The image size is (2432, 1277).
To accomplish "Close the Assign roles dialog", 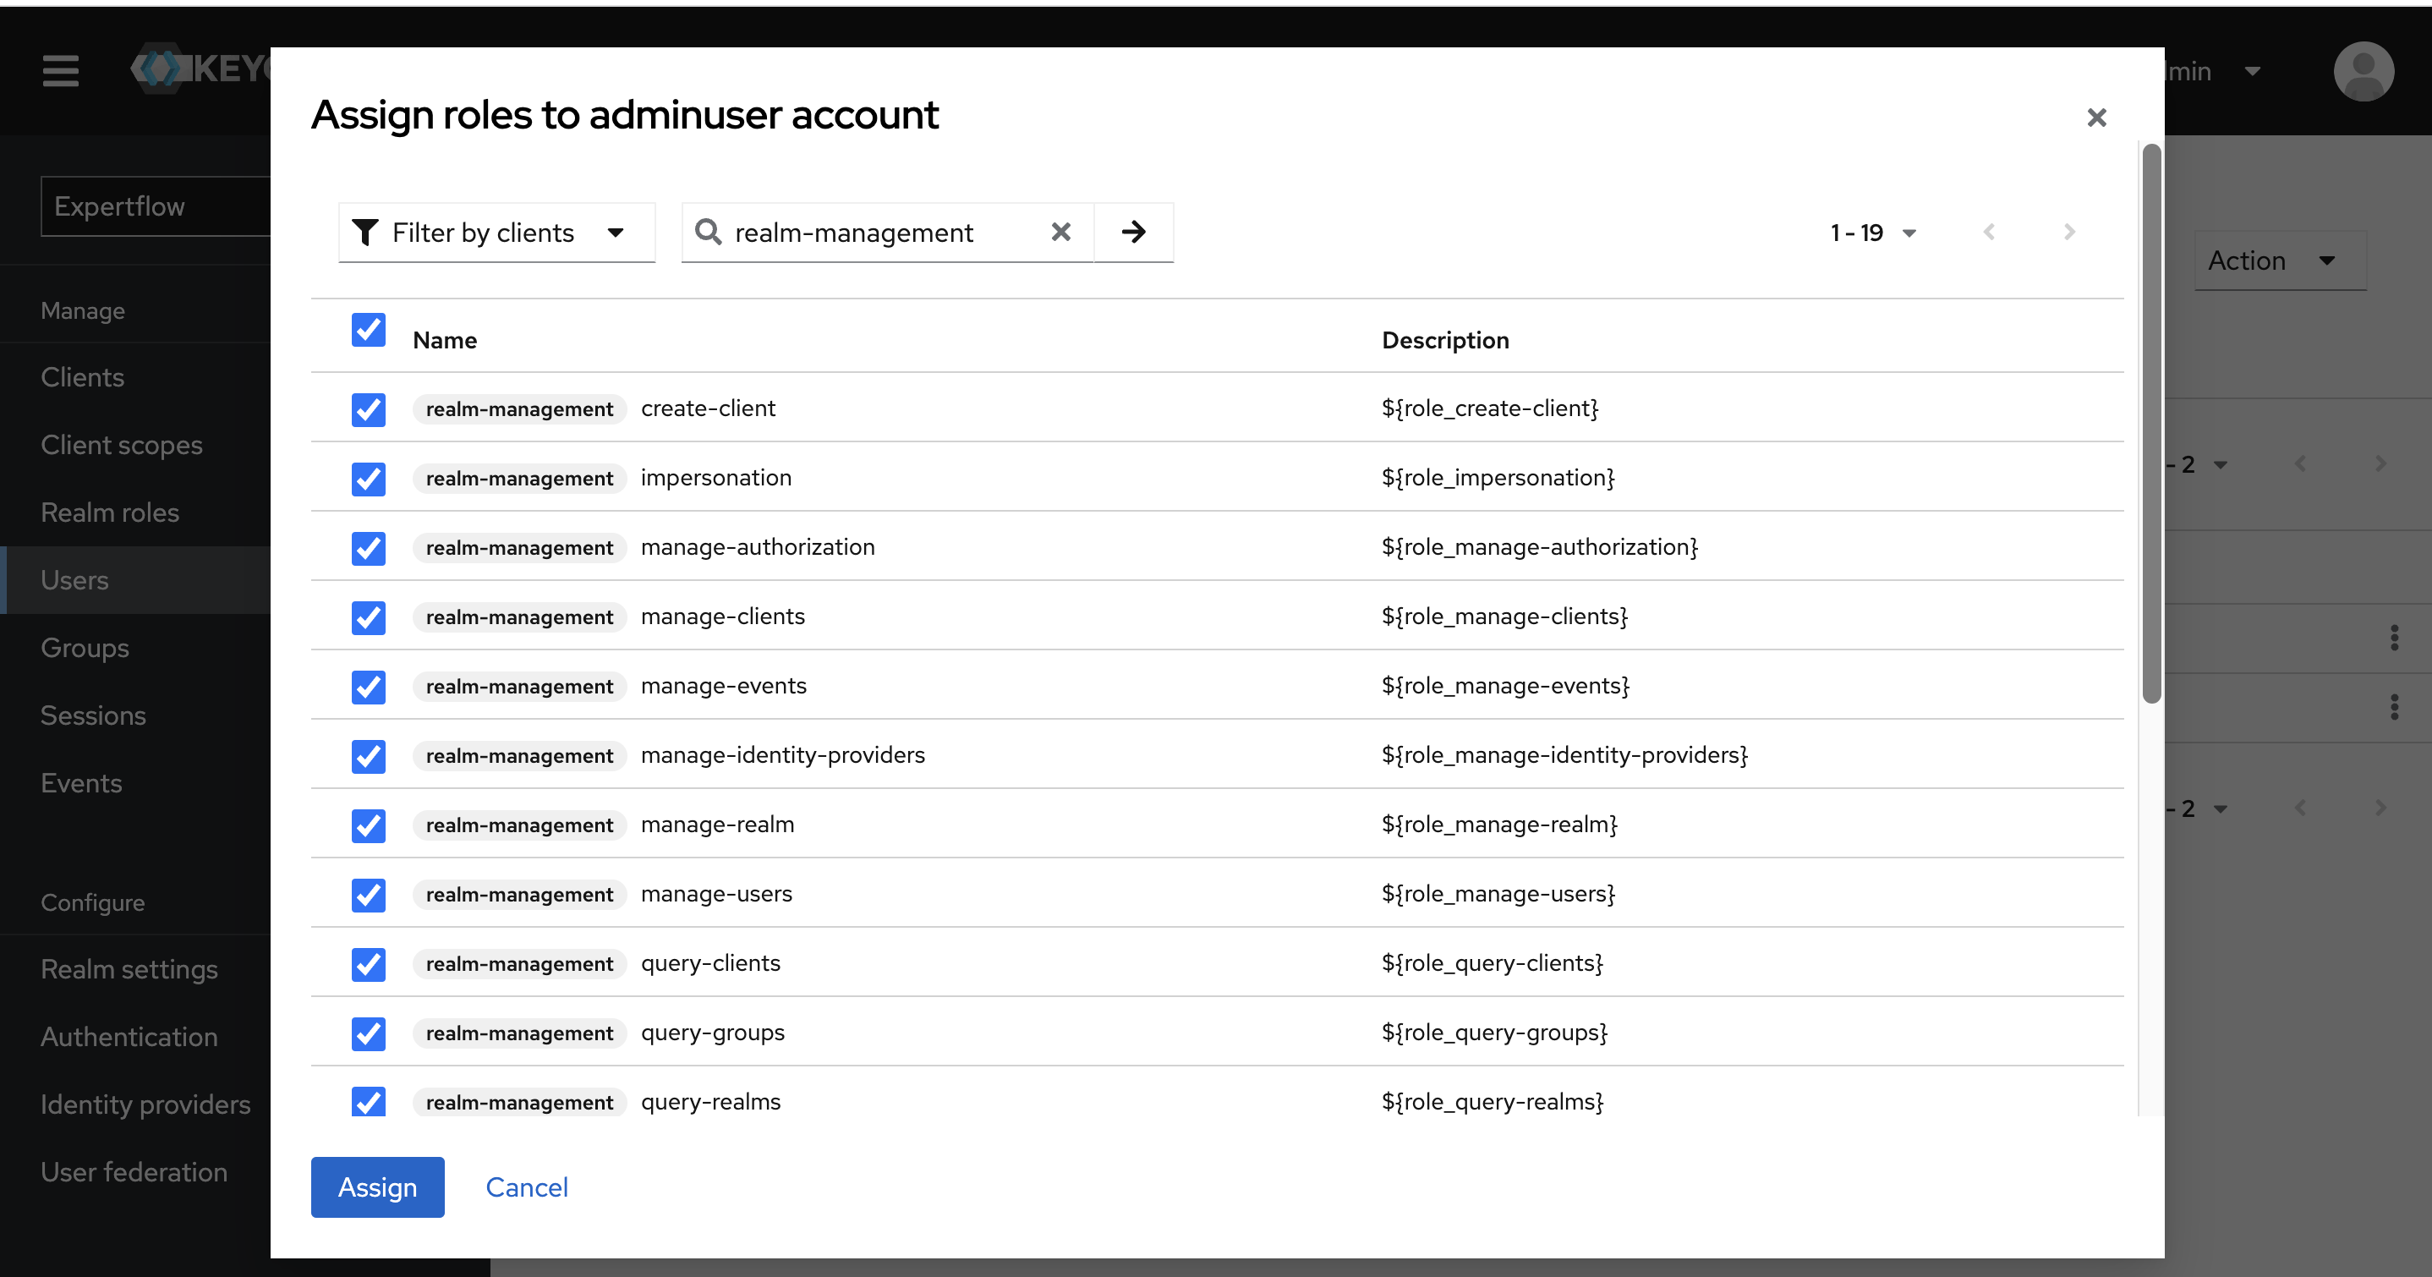I will pos(2097,116).
